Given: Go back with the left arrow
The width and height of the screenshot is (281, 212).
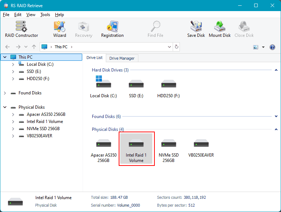Looking at the screenshot, I should (x=8, y=47).
